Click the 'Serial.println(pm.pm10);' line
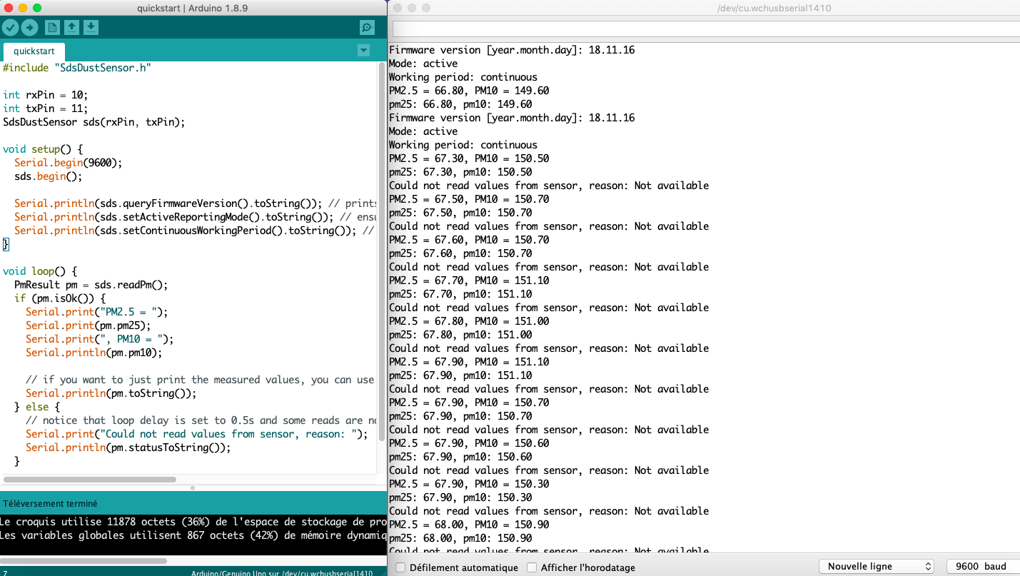This screenshot has height=576, width=1020. (x=94, y=353)
